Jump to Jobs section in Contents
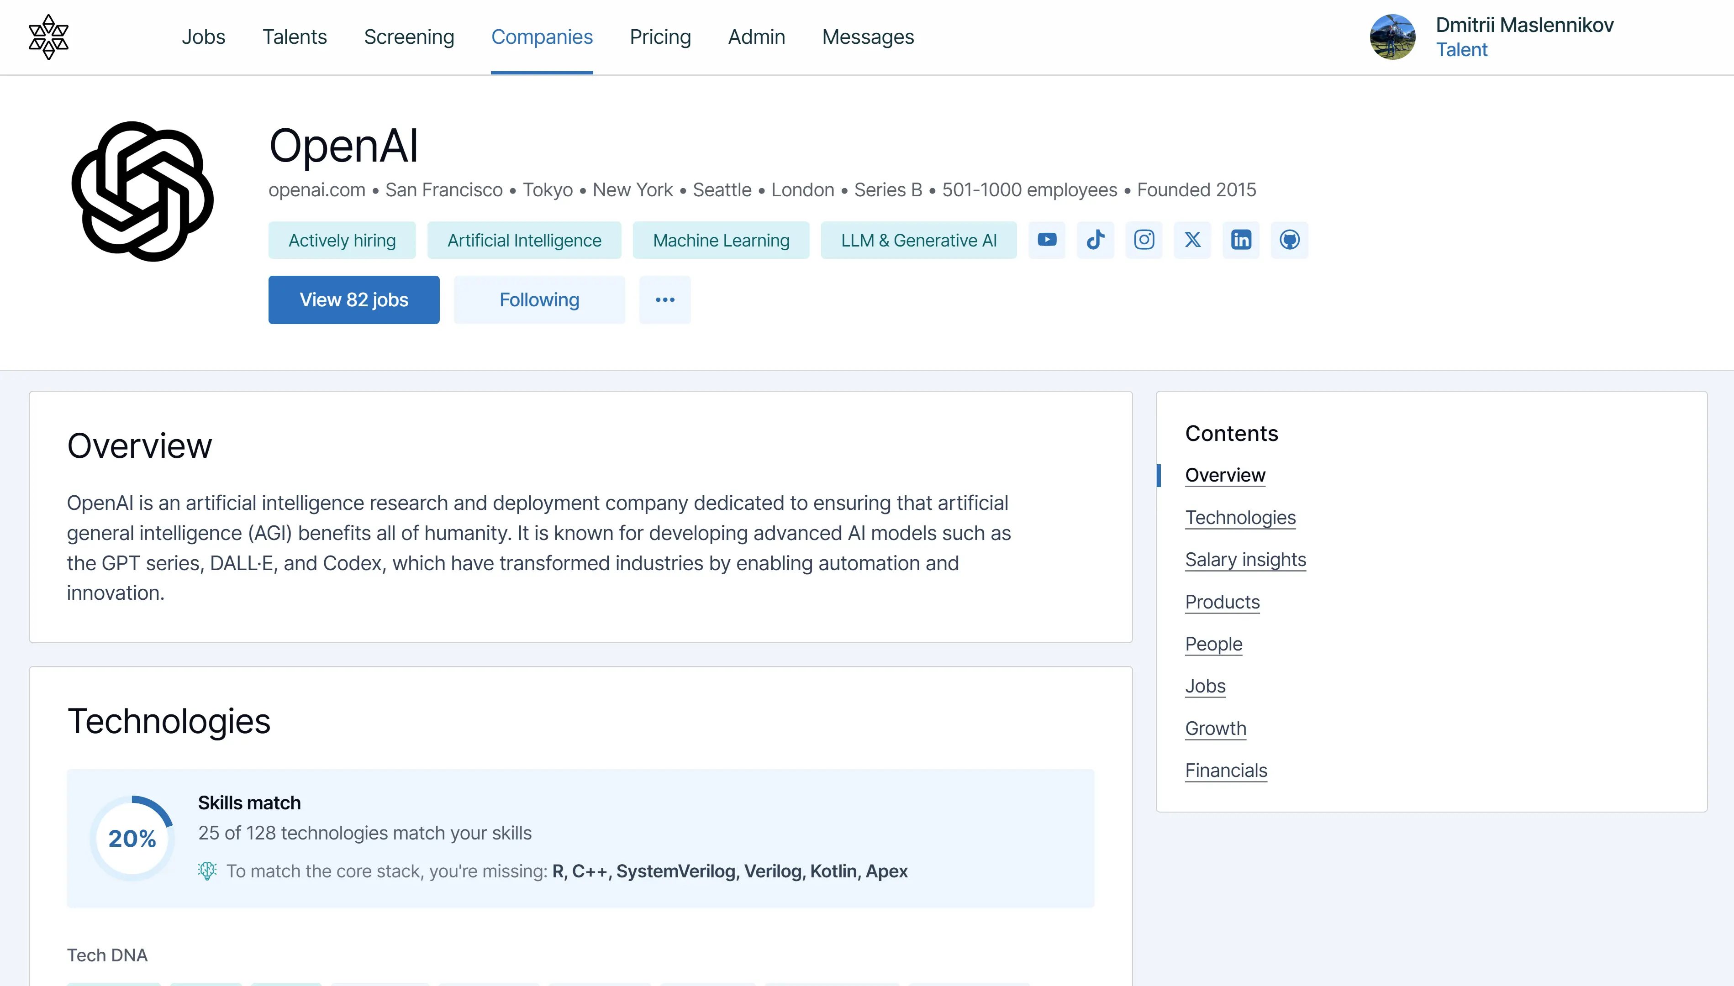 point(1206,686)
